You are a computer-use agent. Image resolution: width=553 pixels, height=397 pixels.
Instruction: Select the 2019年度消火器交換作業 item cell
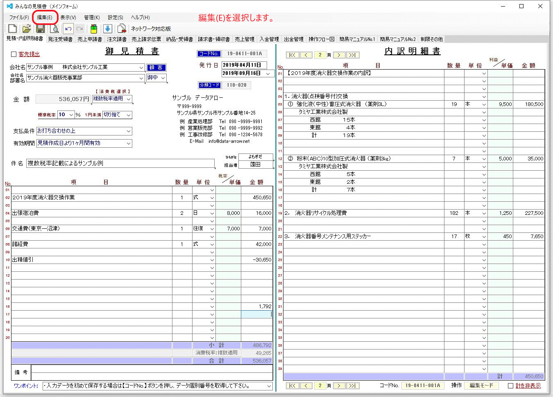pyautogui.click(x=92, y=198)
